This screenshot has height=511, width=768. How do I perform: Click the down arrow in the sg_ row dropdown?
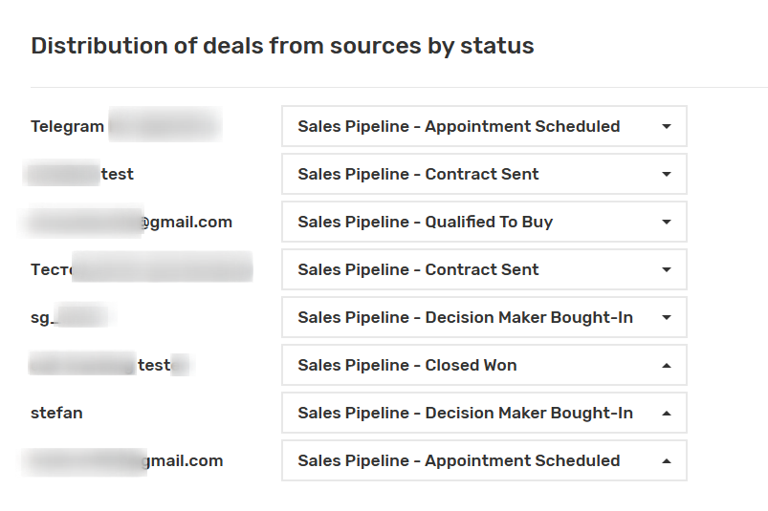667,317
